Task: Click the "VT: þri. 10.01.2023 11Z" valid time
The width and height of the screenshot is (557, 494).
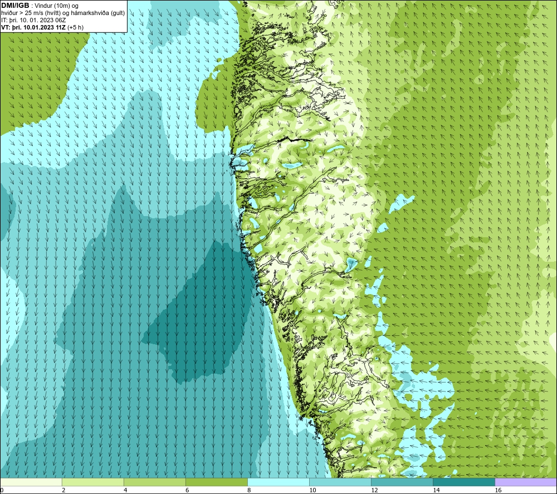Action: (x=33, y=27)
